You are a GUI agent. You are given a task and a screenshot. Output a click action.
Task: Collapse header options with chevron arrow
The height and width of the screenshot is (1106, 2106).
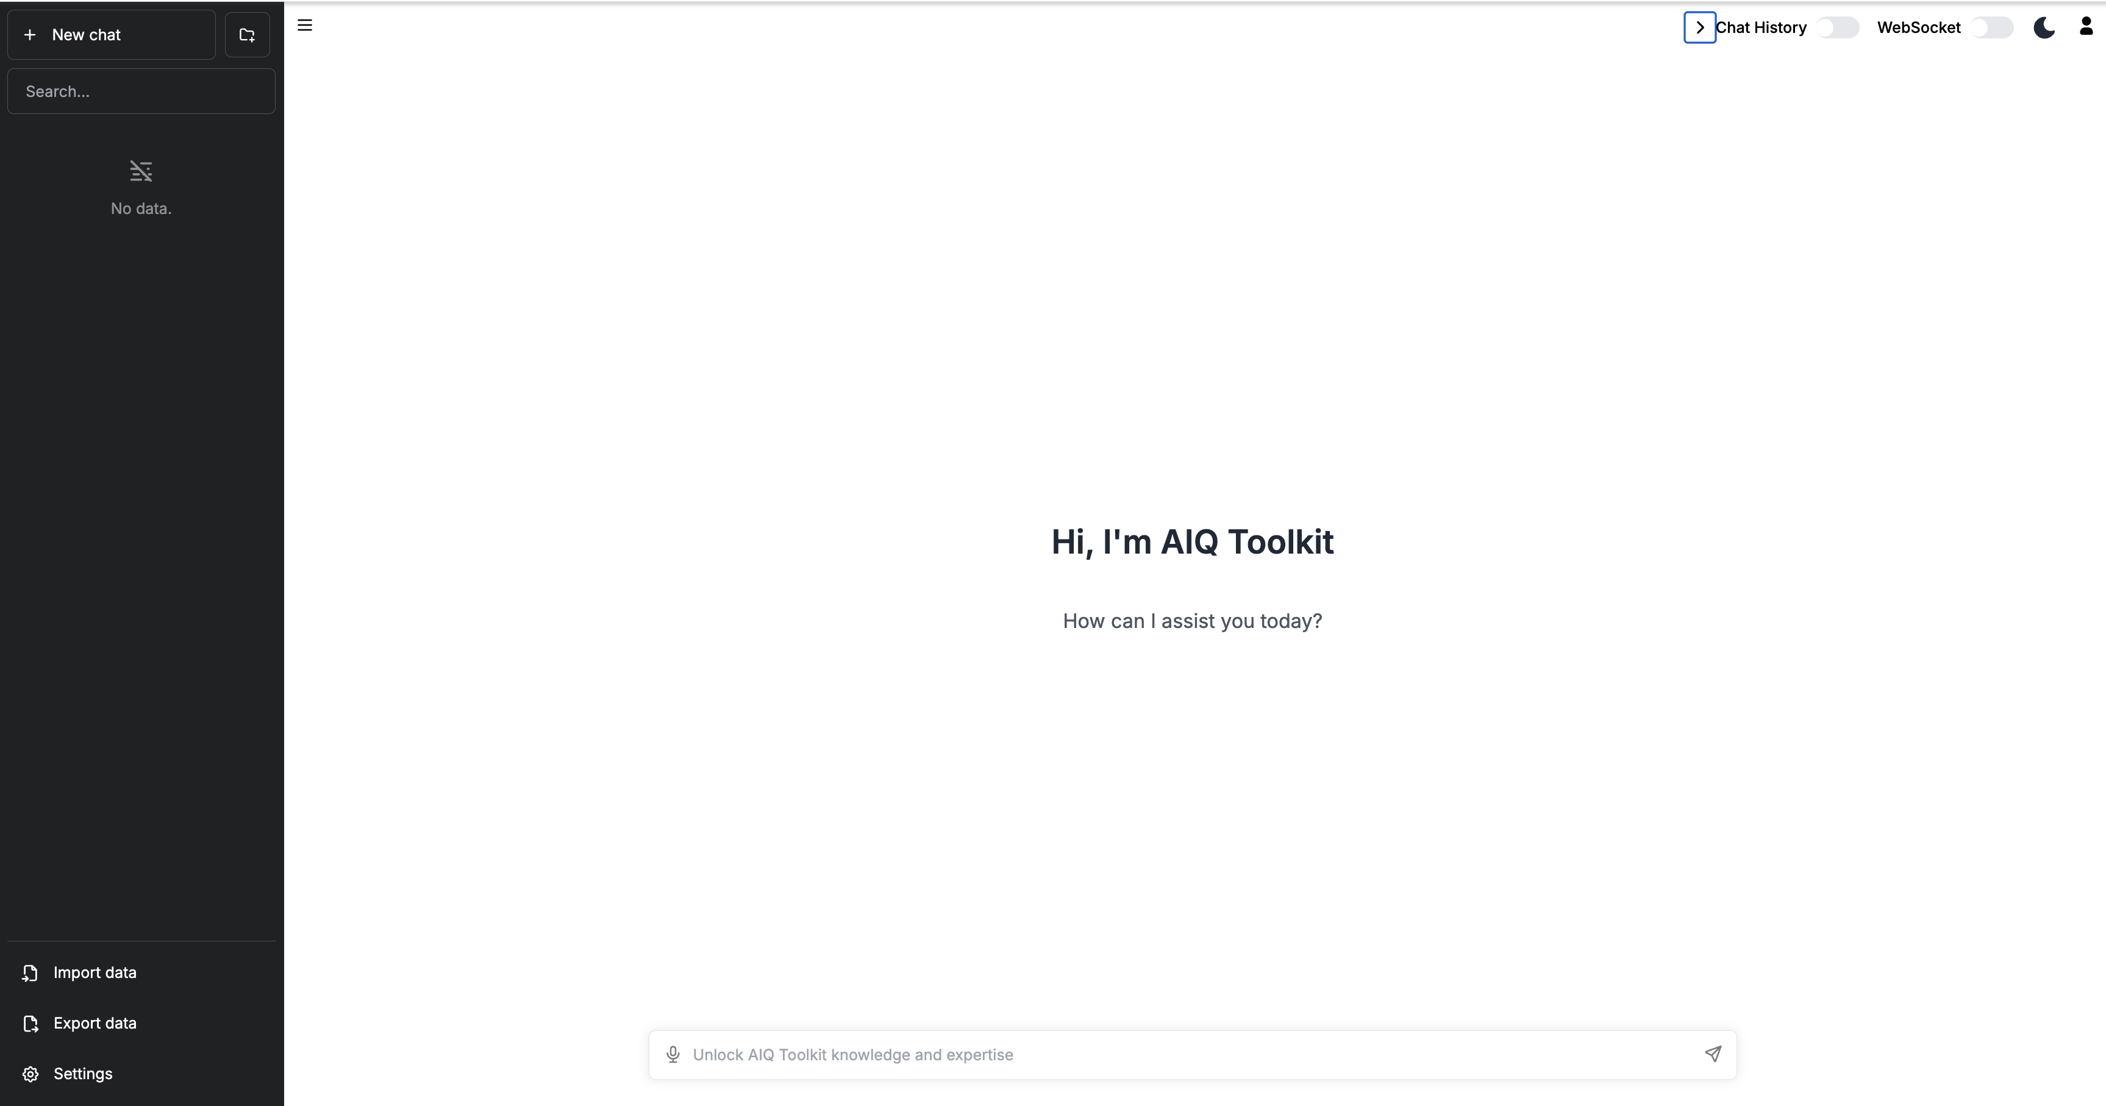coord(1700,28)
